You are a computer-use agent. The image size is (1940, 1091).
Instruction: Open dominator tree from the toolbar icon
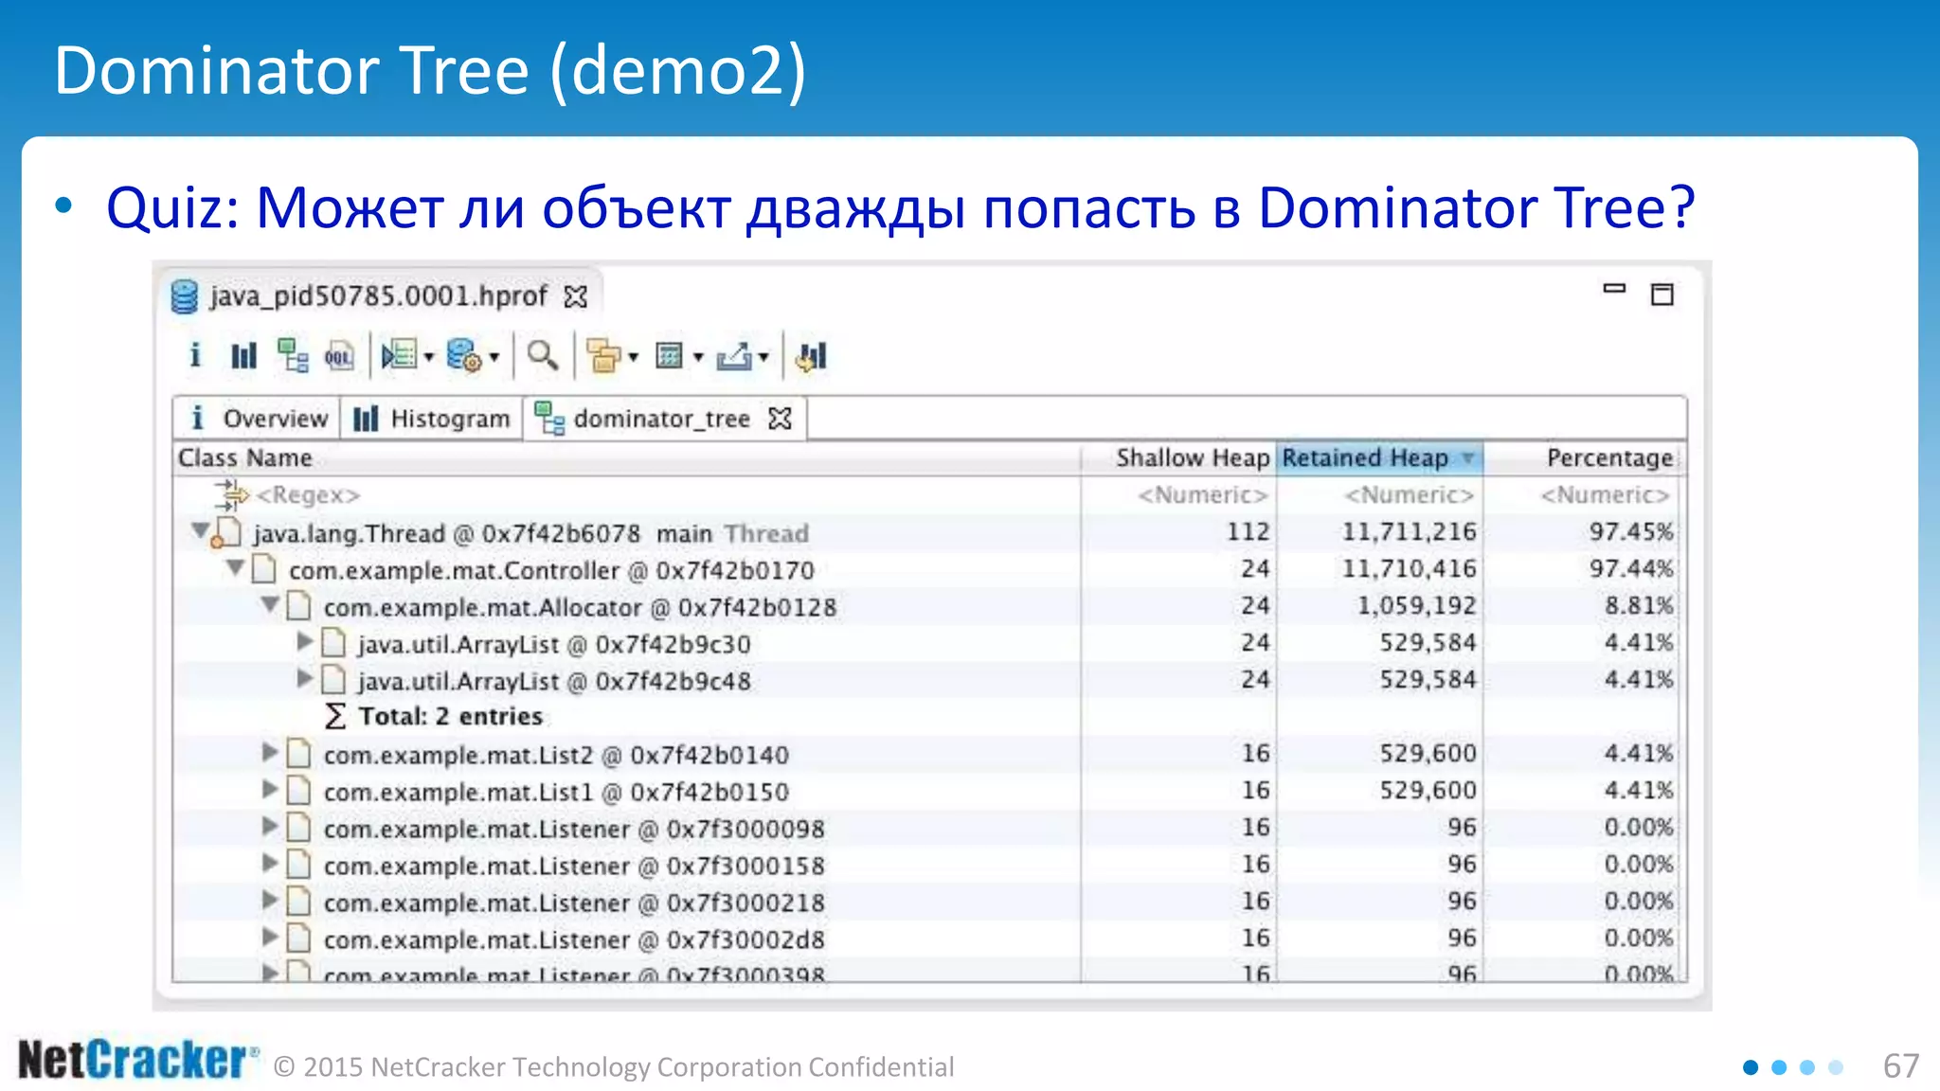tap(292, 356)
